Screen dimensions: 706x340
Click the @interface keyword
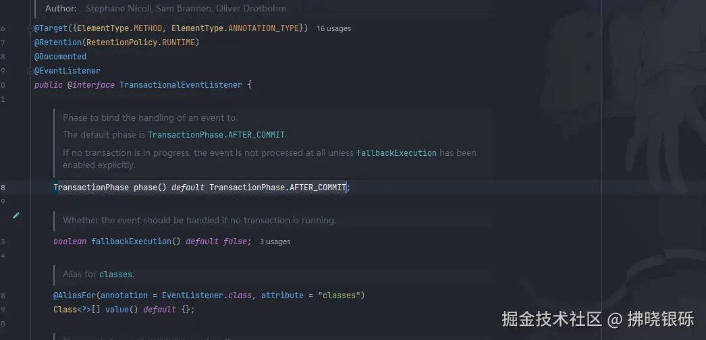[x=91, y=84]
